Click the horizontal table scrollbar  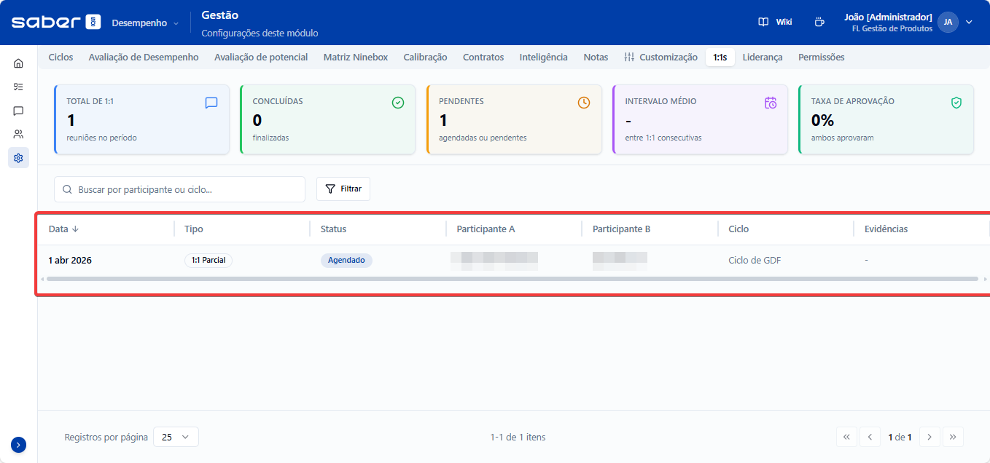click(512, 279)
